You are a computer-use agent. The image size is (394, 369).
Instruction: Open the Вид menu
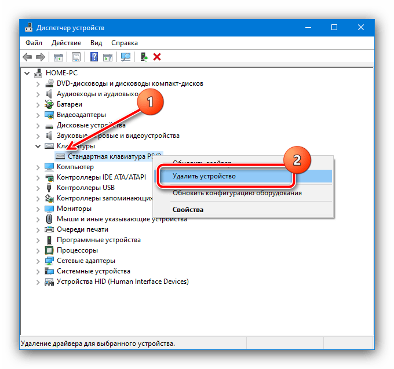pyautogui.click(x=96, y=43)
